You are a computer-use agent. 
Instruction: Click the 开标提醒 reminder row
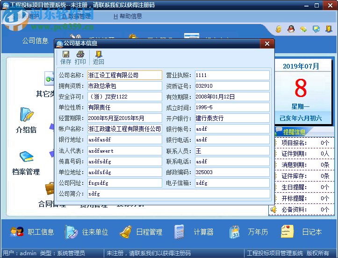click(305, 198)
